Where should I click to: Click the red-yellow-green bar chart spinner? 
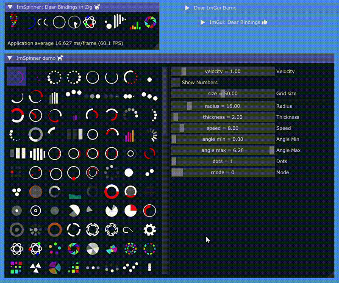pyautogui.click(x=135, y=25)
